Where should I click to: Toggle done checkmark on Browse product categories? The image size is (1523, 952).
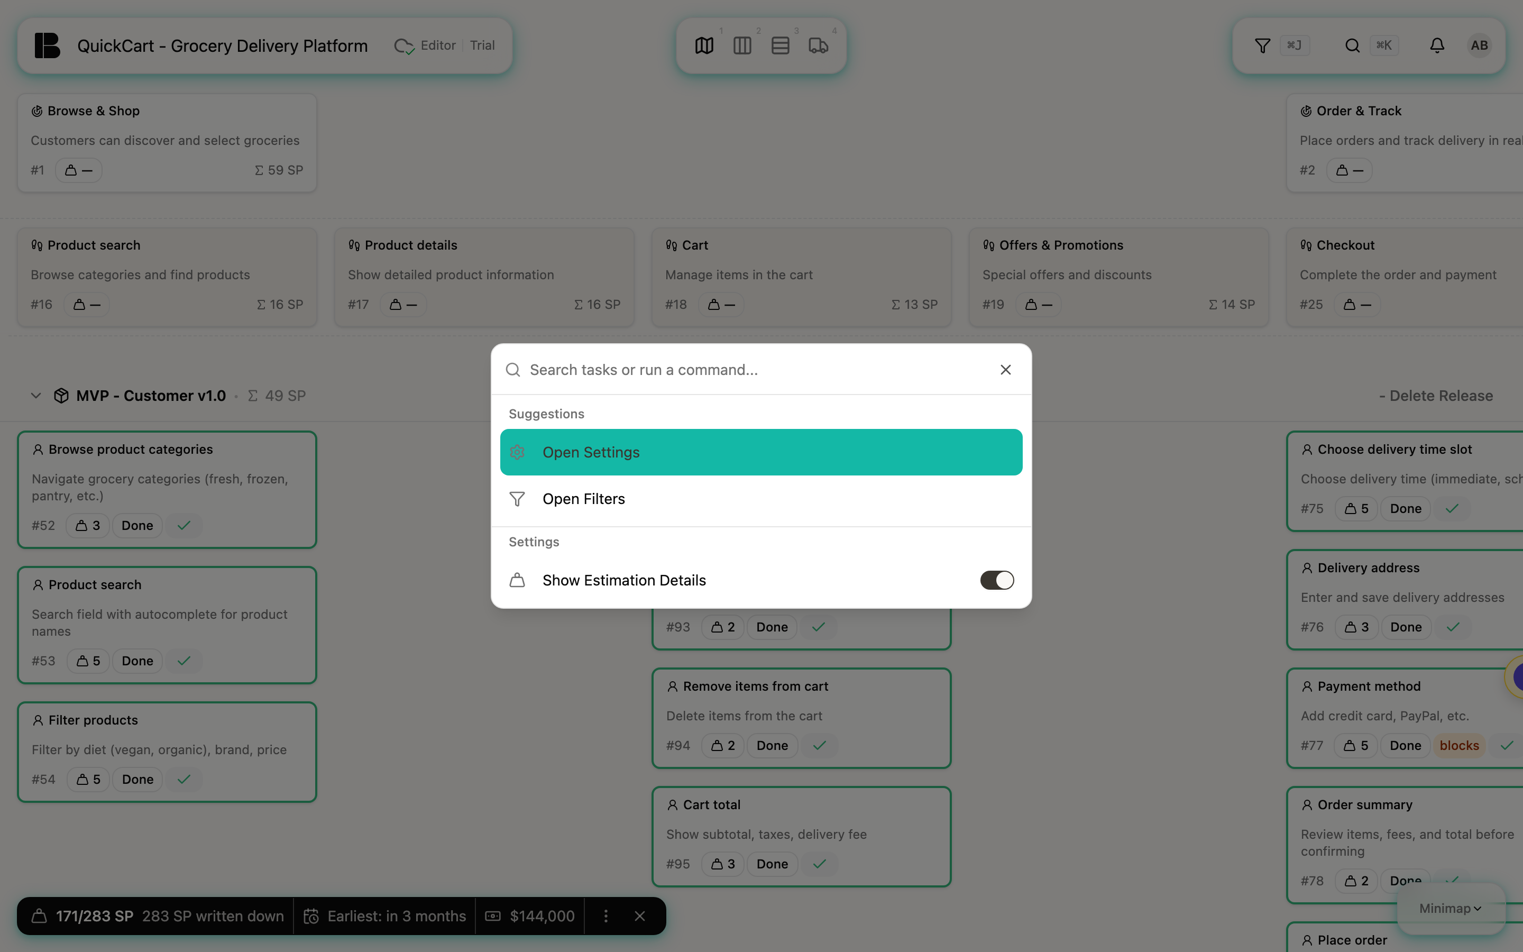coord(184,525)
